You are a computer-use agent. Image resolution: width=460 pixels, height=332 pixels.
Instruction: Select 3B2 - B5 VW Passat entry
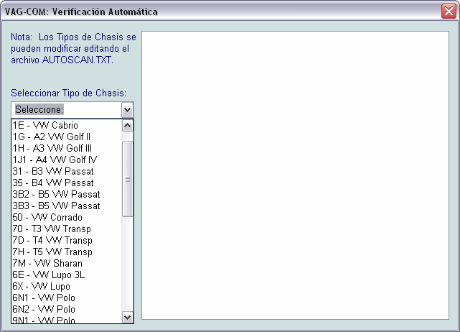tap(56, 194)
